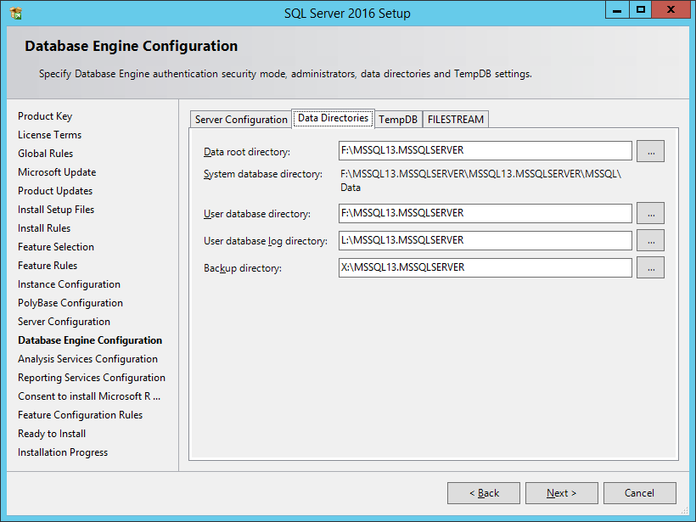Select PolyBase Configuration step

click(70, 302)
